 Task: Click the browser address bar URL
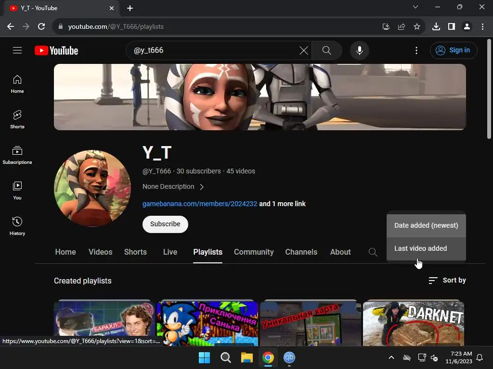click(x=116, y=27)
